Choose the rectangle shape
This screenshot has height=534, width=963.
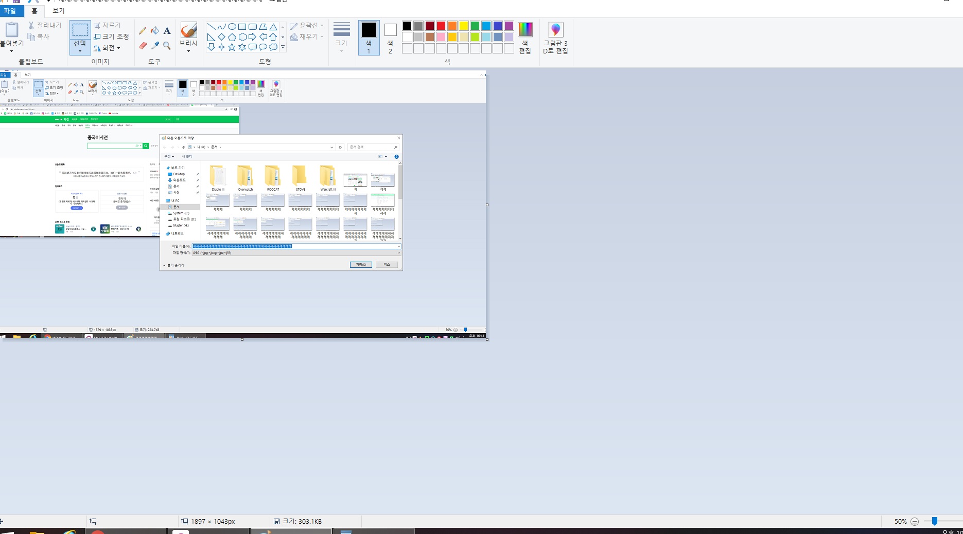(242, 27)
